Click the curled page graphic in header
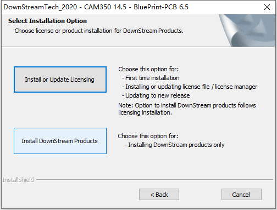277x210 pixels. [x=247, y=31]
